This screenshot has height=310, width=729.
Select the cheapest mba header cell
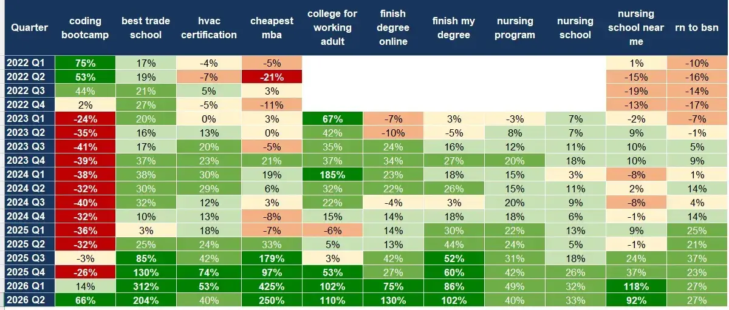(x=272, y=28)
